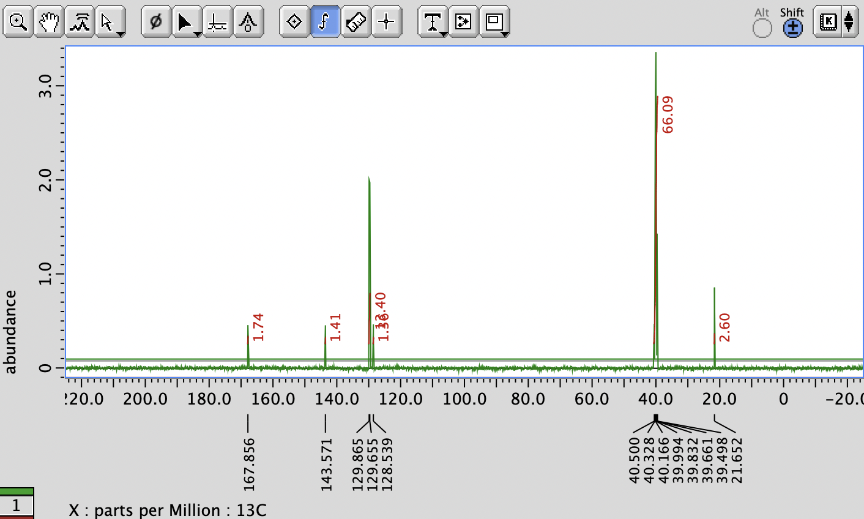864x519 pixels.
Task: Toggle the Shift plus-minus modifier
Action: click(x=792, y=28)
